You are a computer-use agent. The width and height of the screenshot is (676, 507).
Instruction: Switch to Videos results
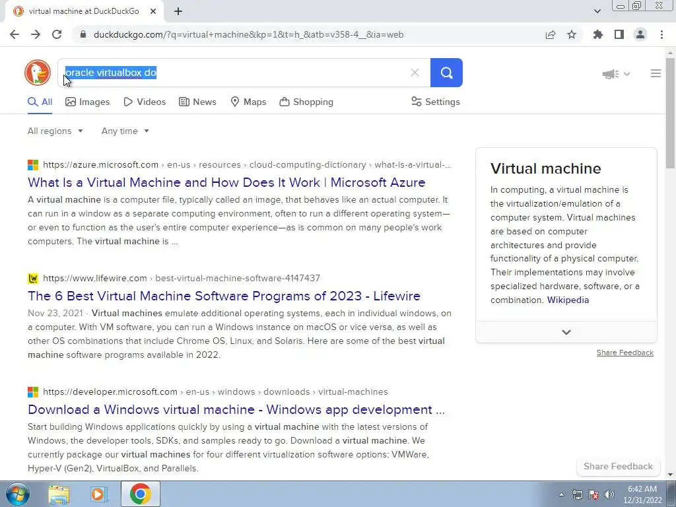(145, 102)
